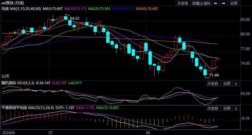Open 改参数 for the main MA indicator
Image resolution: width=252 pixels, height=135 pixels.
[x=183, y=3]
